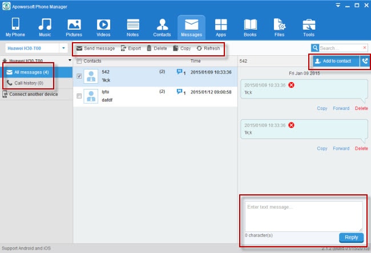
Task: Sort by the Time column header
Action: (x=195, y=61)
